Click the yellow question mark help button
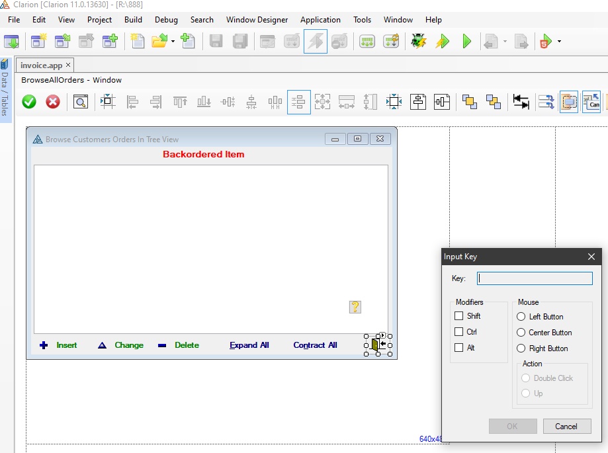Screen dimensions: 608x453 click(x=355, y=307)
